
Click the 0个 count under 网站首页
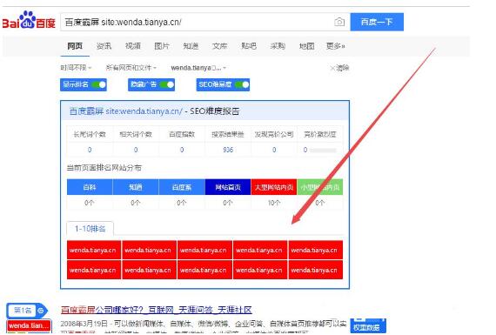point(228,203)
